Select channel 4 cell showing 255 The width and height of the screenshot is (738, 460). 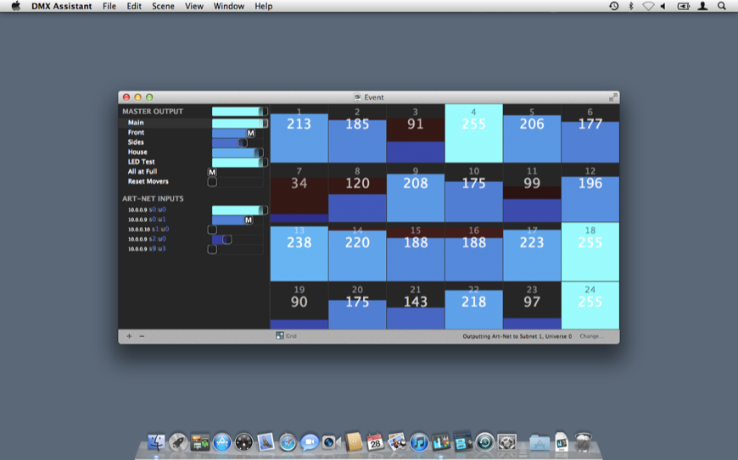(473, 133)
